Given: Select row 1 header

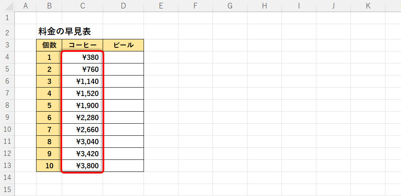Looking at the screenshot, I should pyautogui.click(x=7, y=18).
